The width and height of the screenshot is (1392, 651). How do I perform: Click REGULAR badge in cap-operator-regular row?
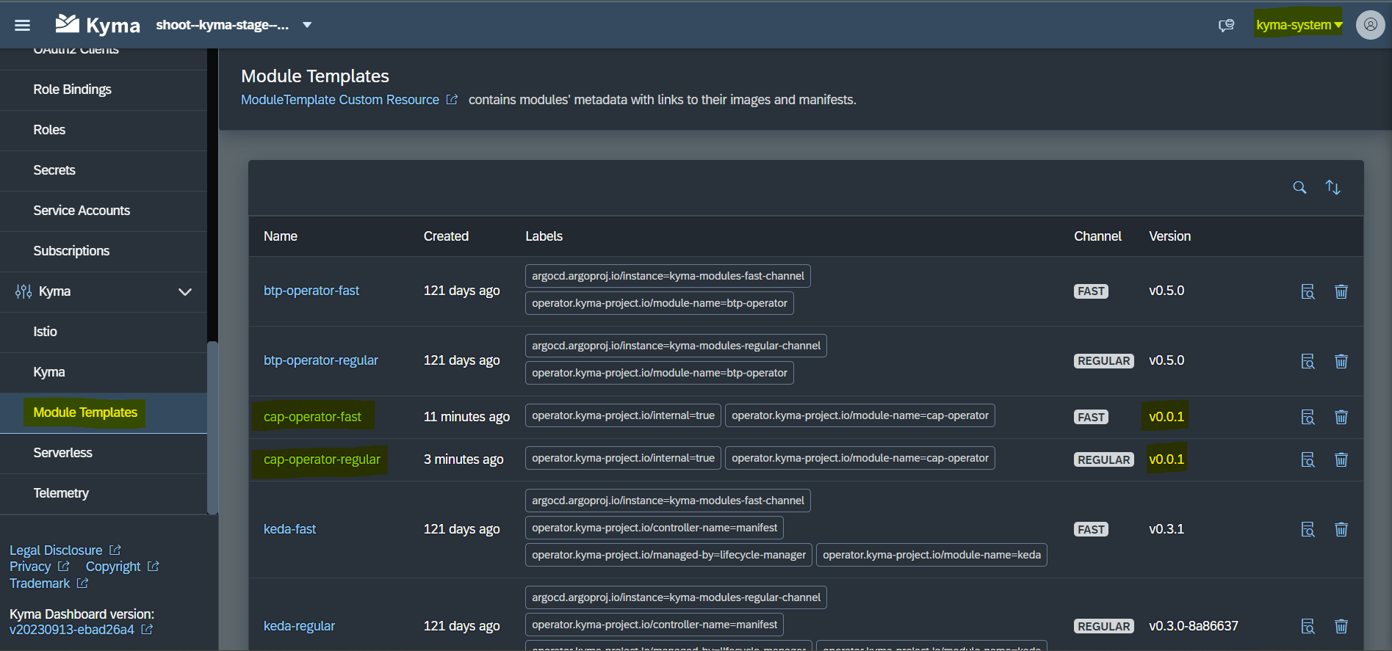1103,459
